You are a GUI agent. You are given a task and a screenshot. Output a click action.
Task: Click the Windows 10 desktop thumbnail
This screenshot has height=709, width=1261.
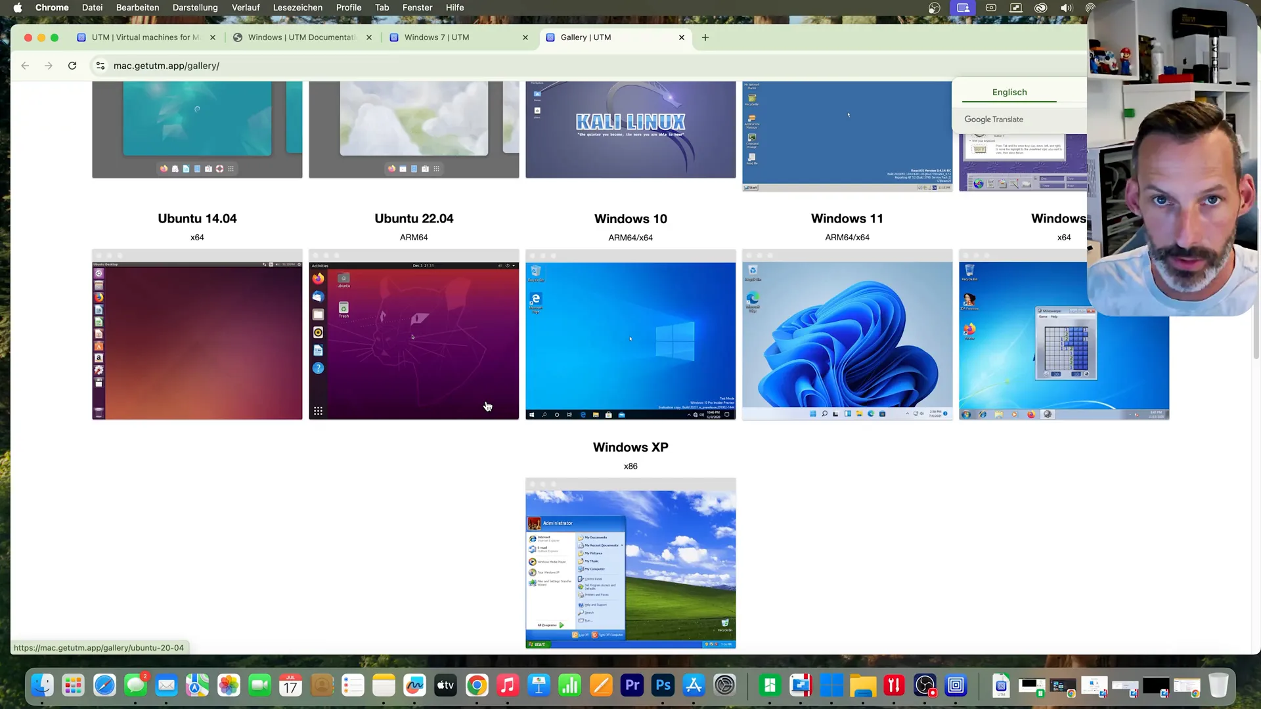[x=630, y=335]
